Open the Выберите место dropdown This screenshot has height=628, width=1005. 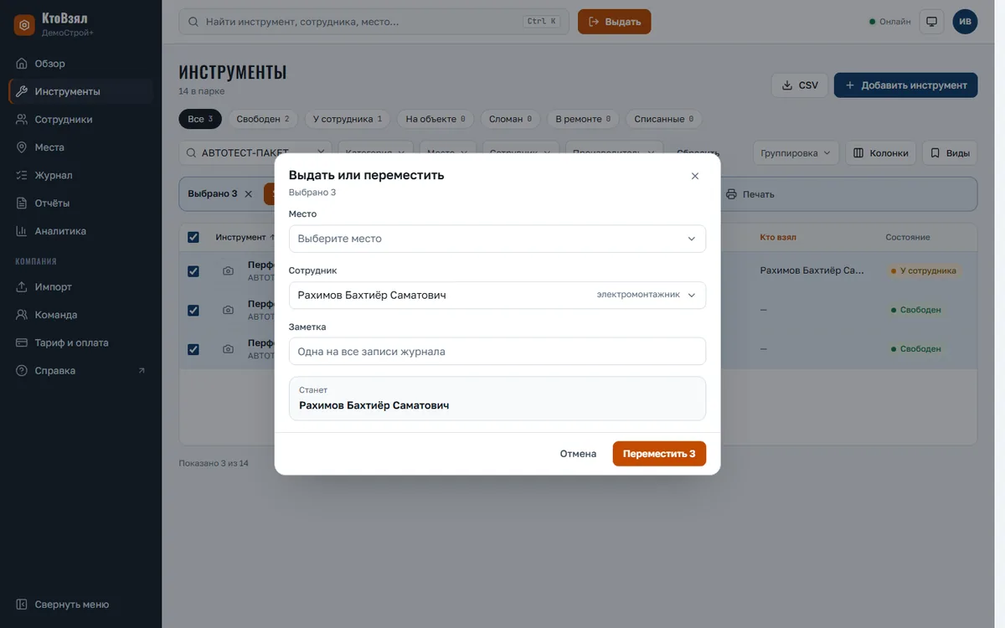point(497,239)
